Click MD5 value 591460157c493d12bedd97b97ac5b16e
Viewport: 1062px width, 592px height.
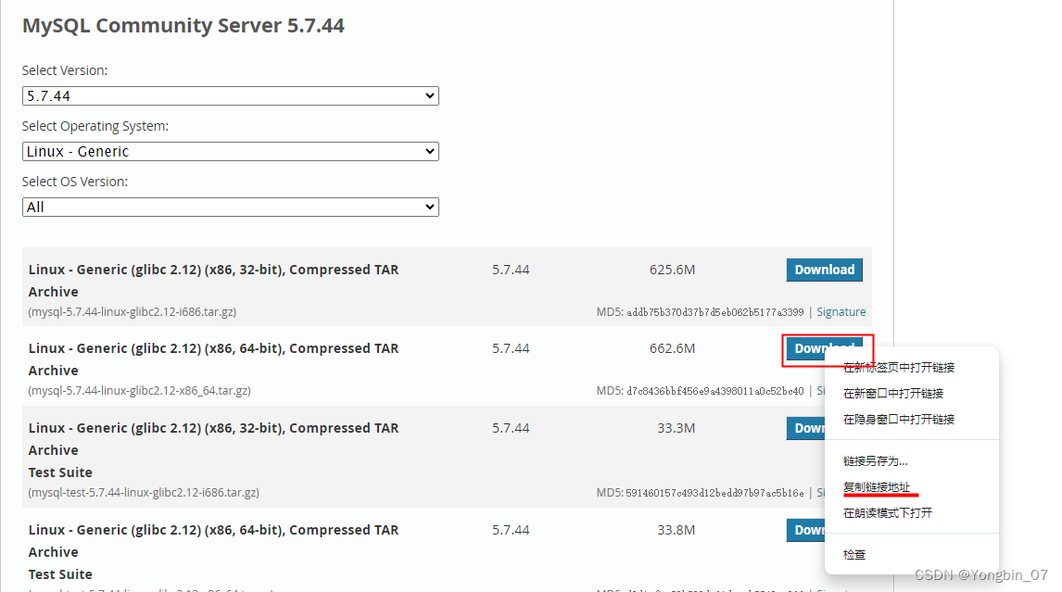pyautogui.click(x=714, y=493)
